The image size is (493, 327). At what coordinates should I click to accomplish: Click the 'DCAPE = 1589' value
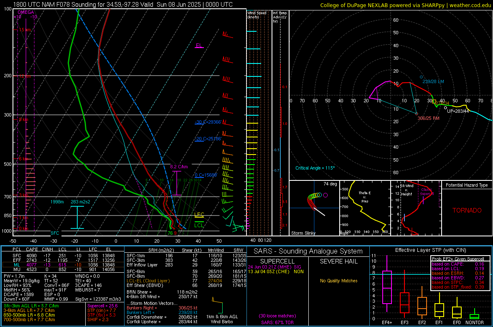[19, 294]
